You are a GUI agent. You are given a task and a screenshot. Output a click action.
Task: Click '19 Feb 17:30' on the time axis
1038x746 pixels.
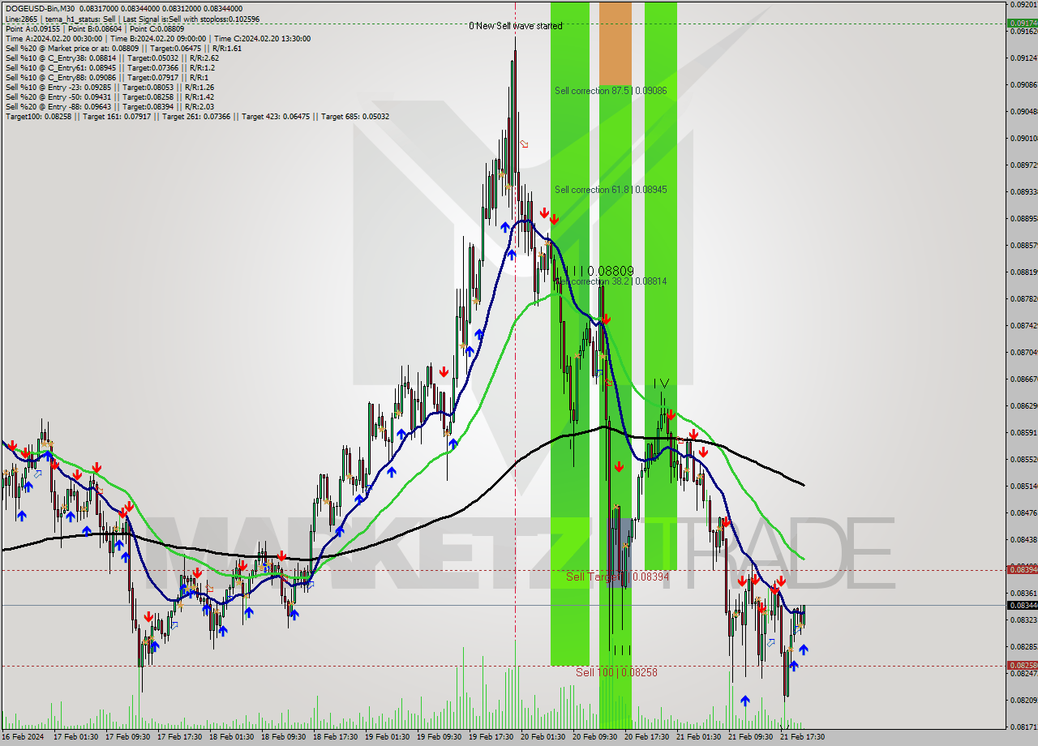491,737
